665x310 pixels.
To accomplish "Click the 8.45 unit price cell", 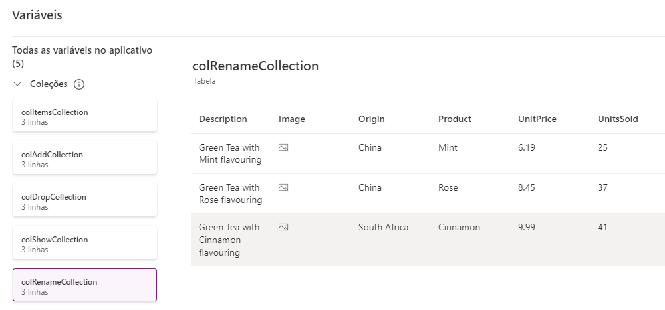I will (x=527, y=187).
